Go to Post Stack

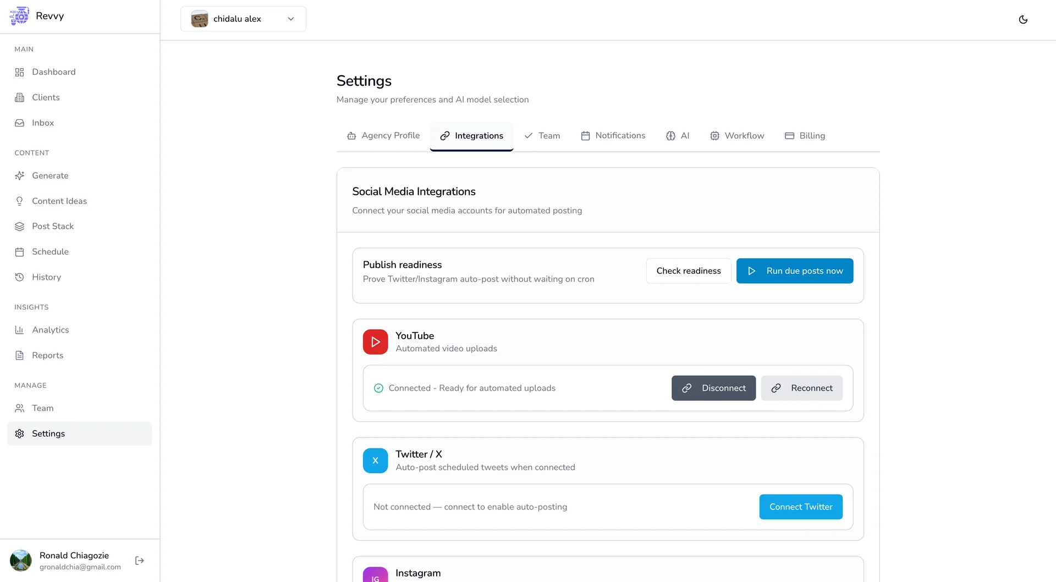pyautogui.click(x=79, y=226)
